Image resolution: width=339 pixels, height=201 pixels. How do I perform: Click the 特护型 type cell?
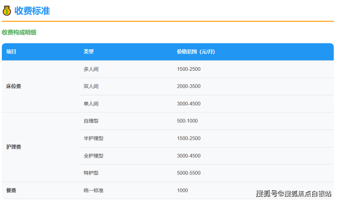click(91, 173)
